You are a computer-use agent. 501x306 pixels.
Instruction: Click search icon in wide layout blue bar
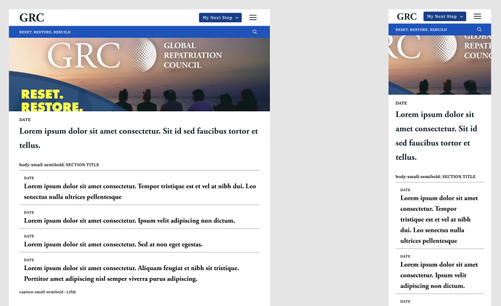pos(254,31)
